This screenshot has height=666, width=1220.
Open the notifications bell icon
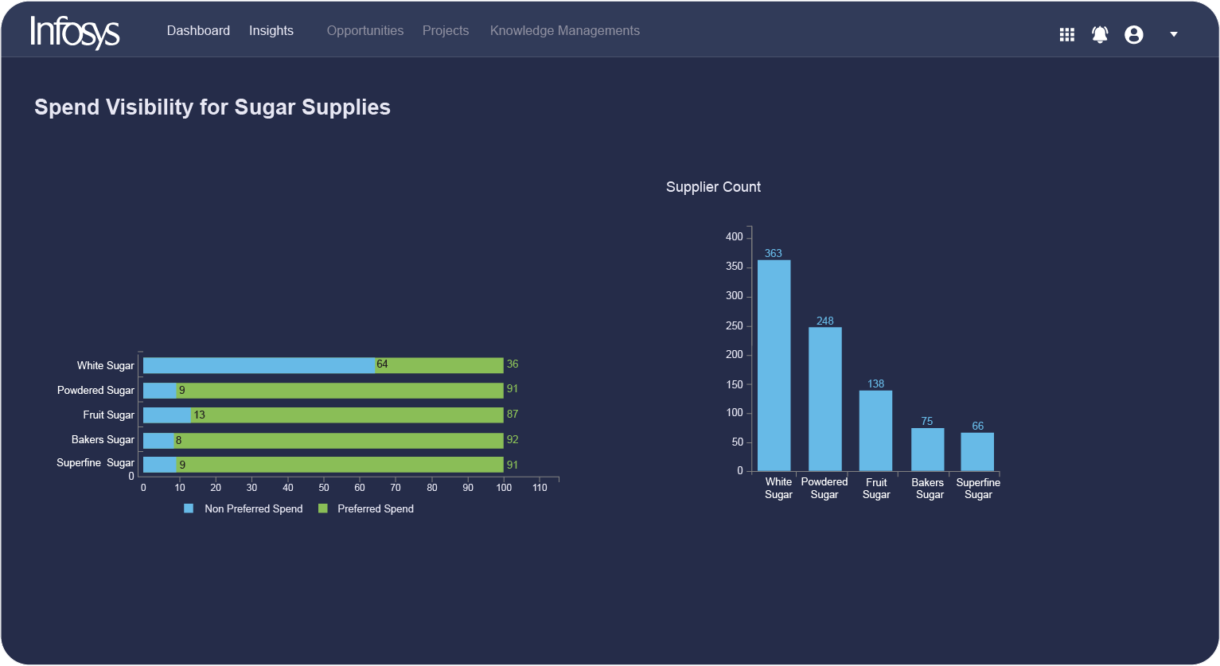pyautogui.click(x=1100, y=34)
